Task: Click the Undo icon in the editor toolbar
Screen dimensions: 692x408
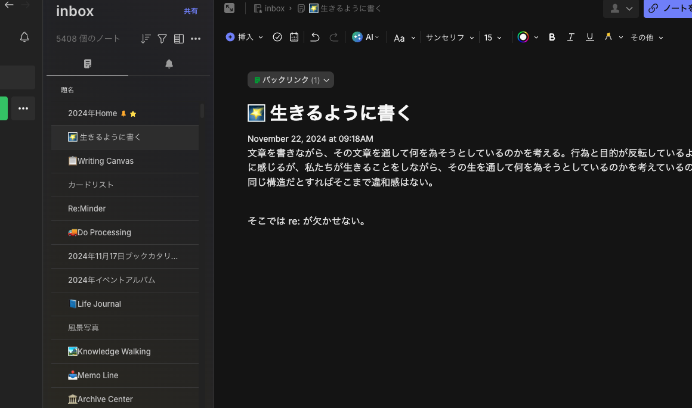Action: [x=314, y=37]
